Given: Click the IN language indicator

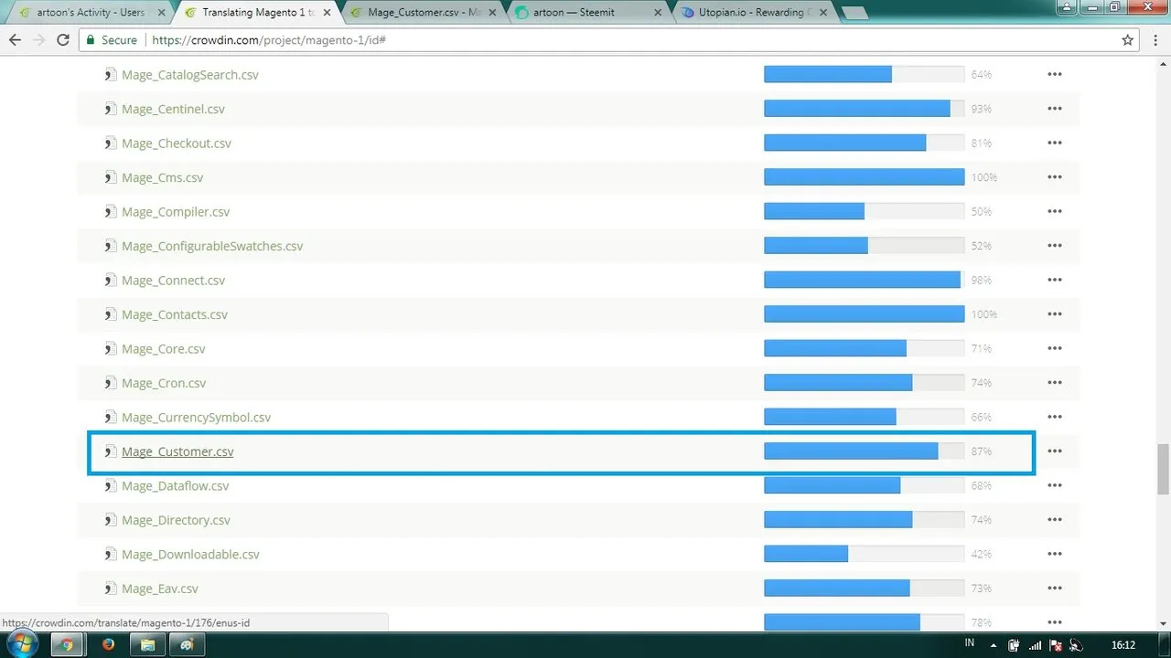Looking at the screenshot, I should point(969,643).
